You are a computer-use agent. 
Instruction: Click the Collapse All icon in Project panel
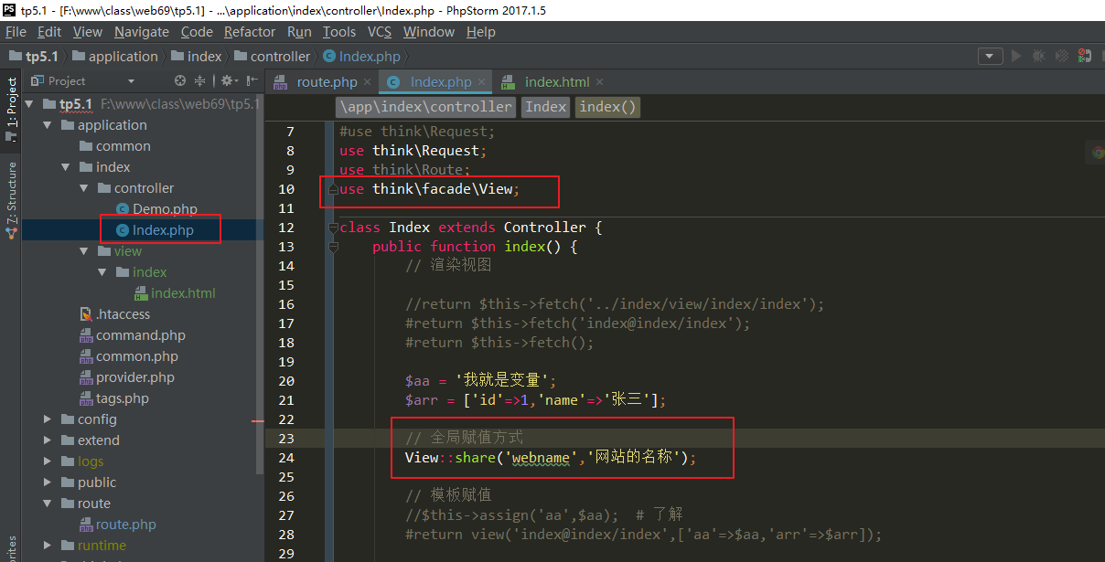coord(199,80)
